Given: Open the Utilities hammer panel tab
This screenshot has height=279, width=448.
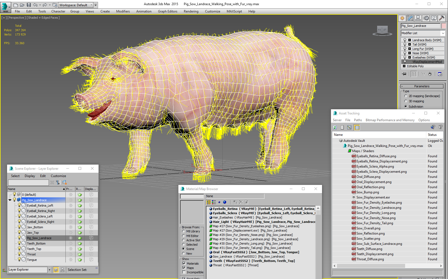Looking at the screenshot, I should coord(442,18).
